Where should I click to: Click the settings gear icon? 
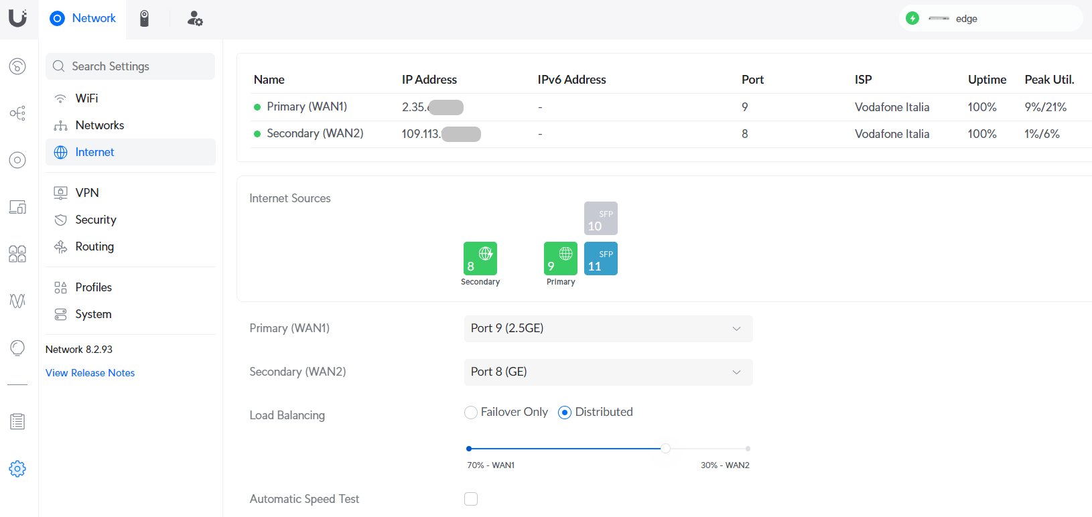click(17, 469)
